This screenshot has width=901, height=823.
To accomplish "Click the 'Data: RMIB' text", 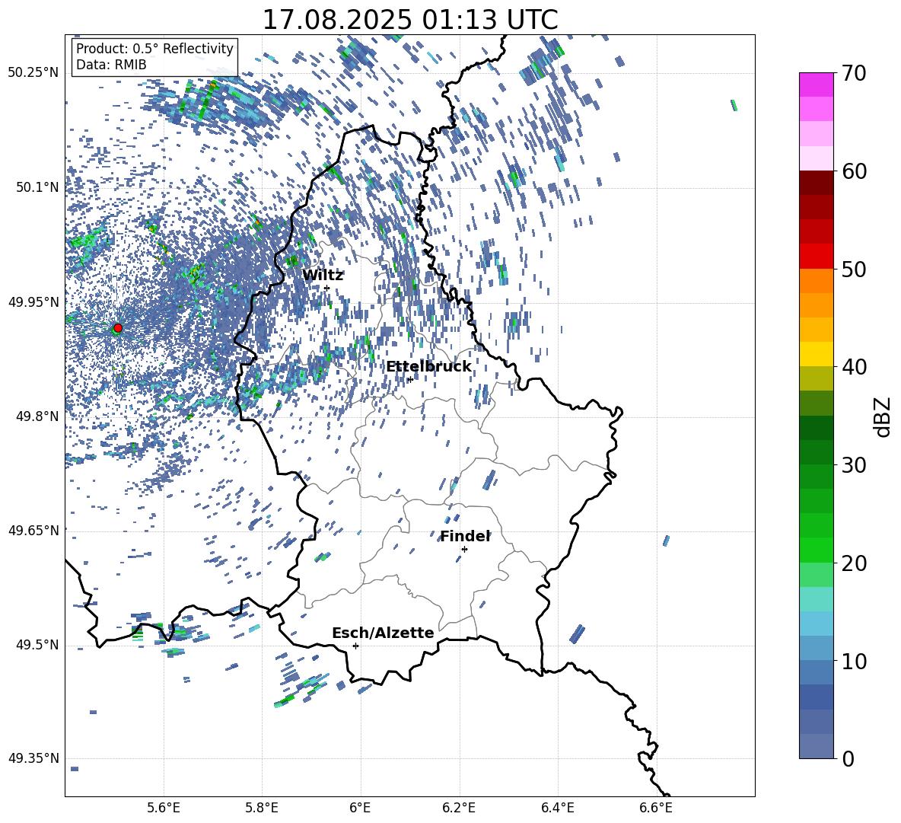I will pos(111,65).
